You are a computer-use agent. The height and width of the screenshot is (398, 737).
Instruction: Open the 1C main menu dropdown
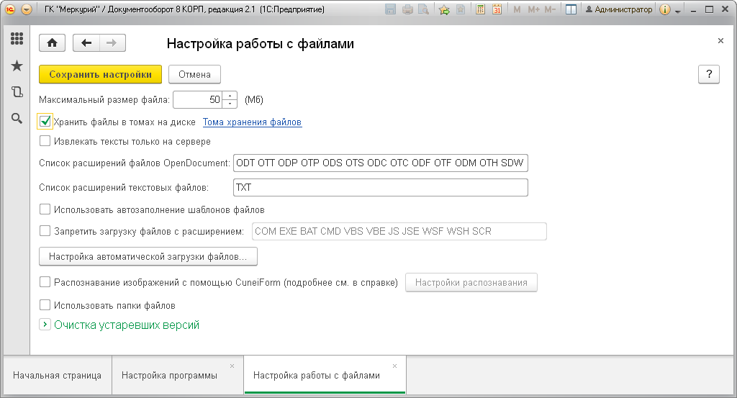[27, 9]
